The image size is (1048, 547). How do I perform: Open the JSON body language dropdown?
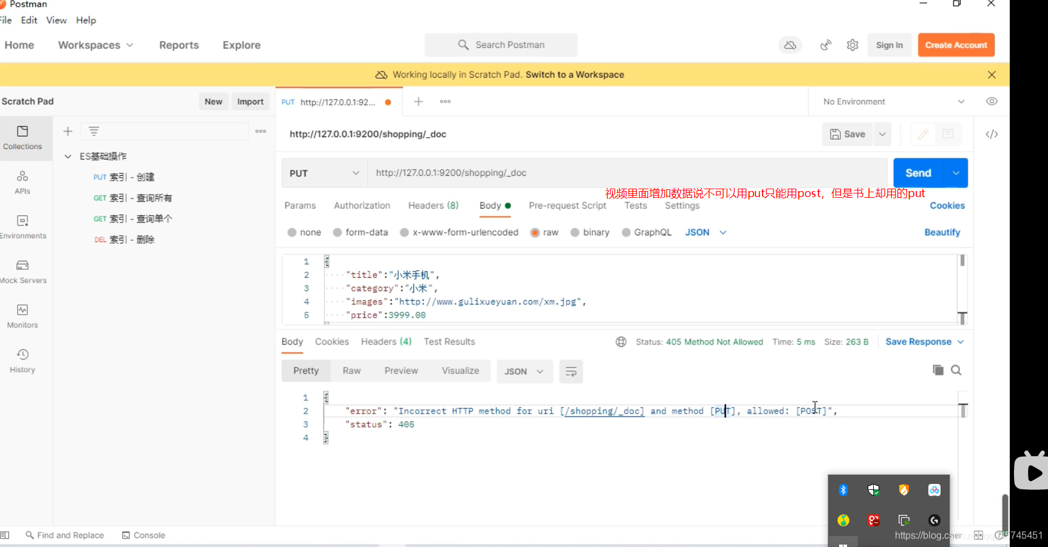pyautogui.click(x=706, y=232)
